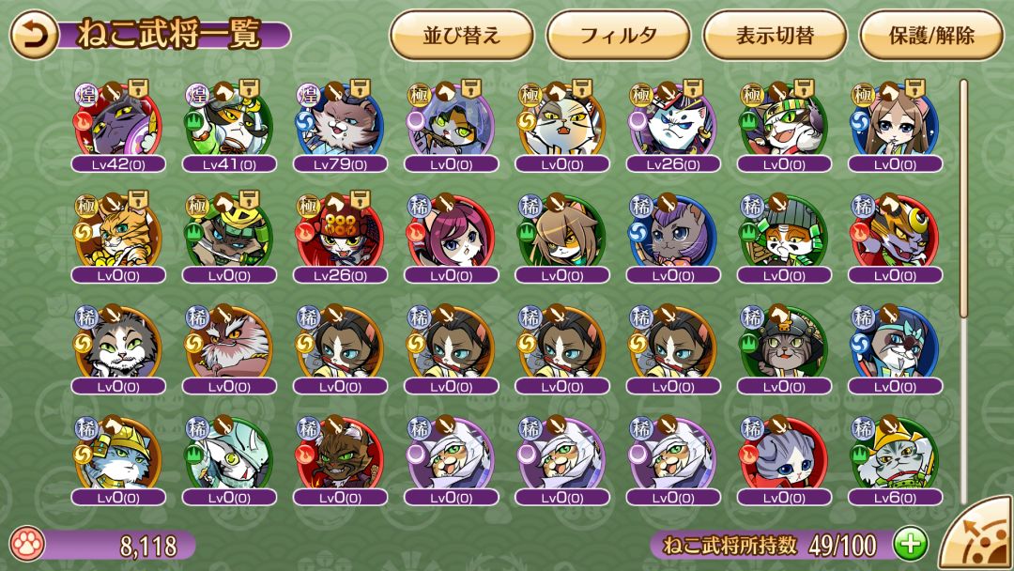The width and height of the screenshot is (1014, 571).
Task: Open the フィルタ filter menu
Action: coord(618,35)
